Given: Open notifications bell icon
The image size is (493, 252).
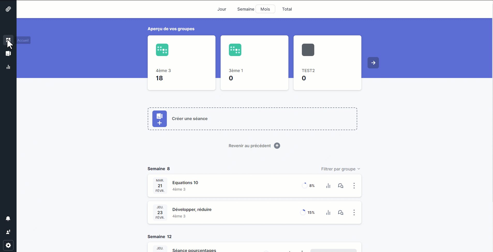Looking at the screenshot, I should tap(8, 218).
